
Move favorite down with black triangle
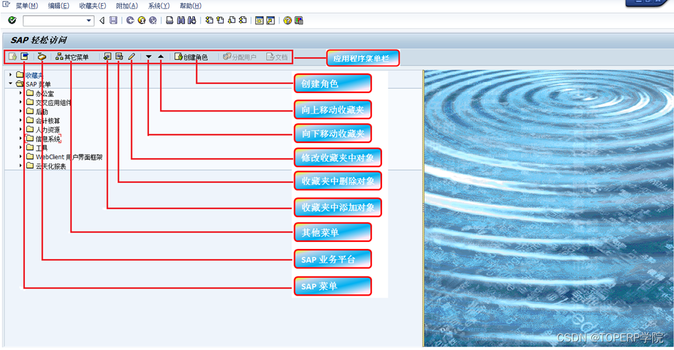click(x=149, y=56)
